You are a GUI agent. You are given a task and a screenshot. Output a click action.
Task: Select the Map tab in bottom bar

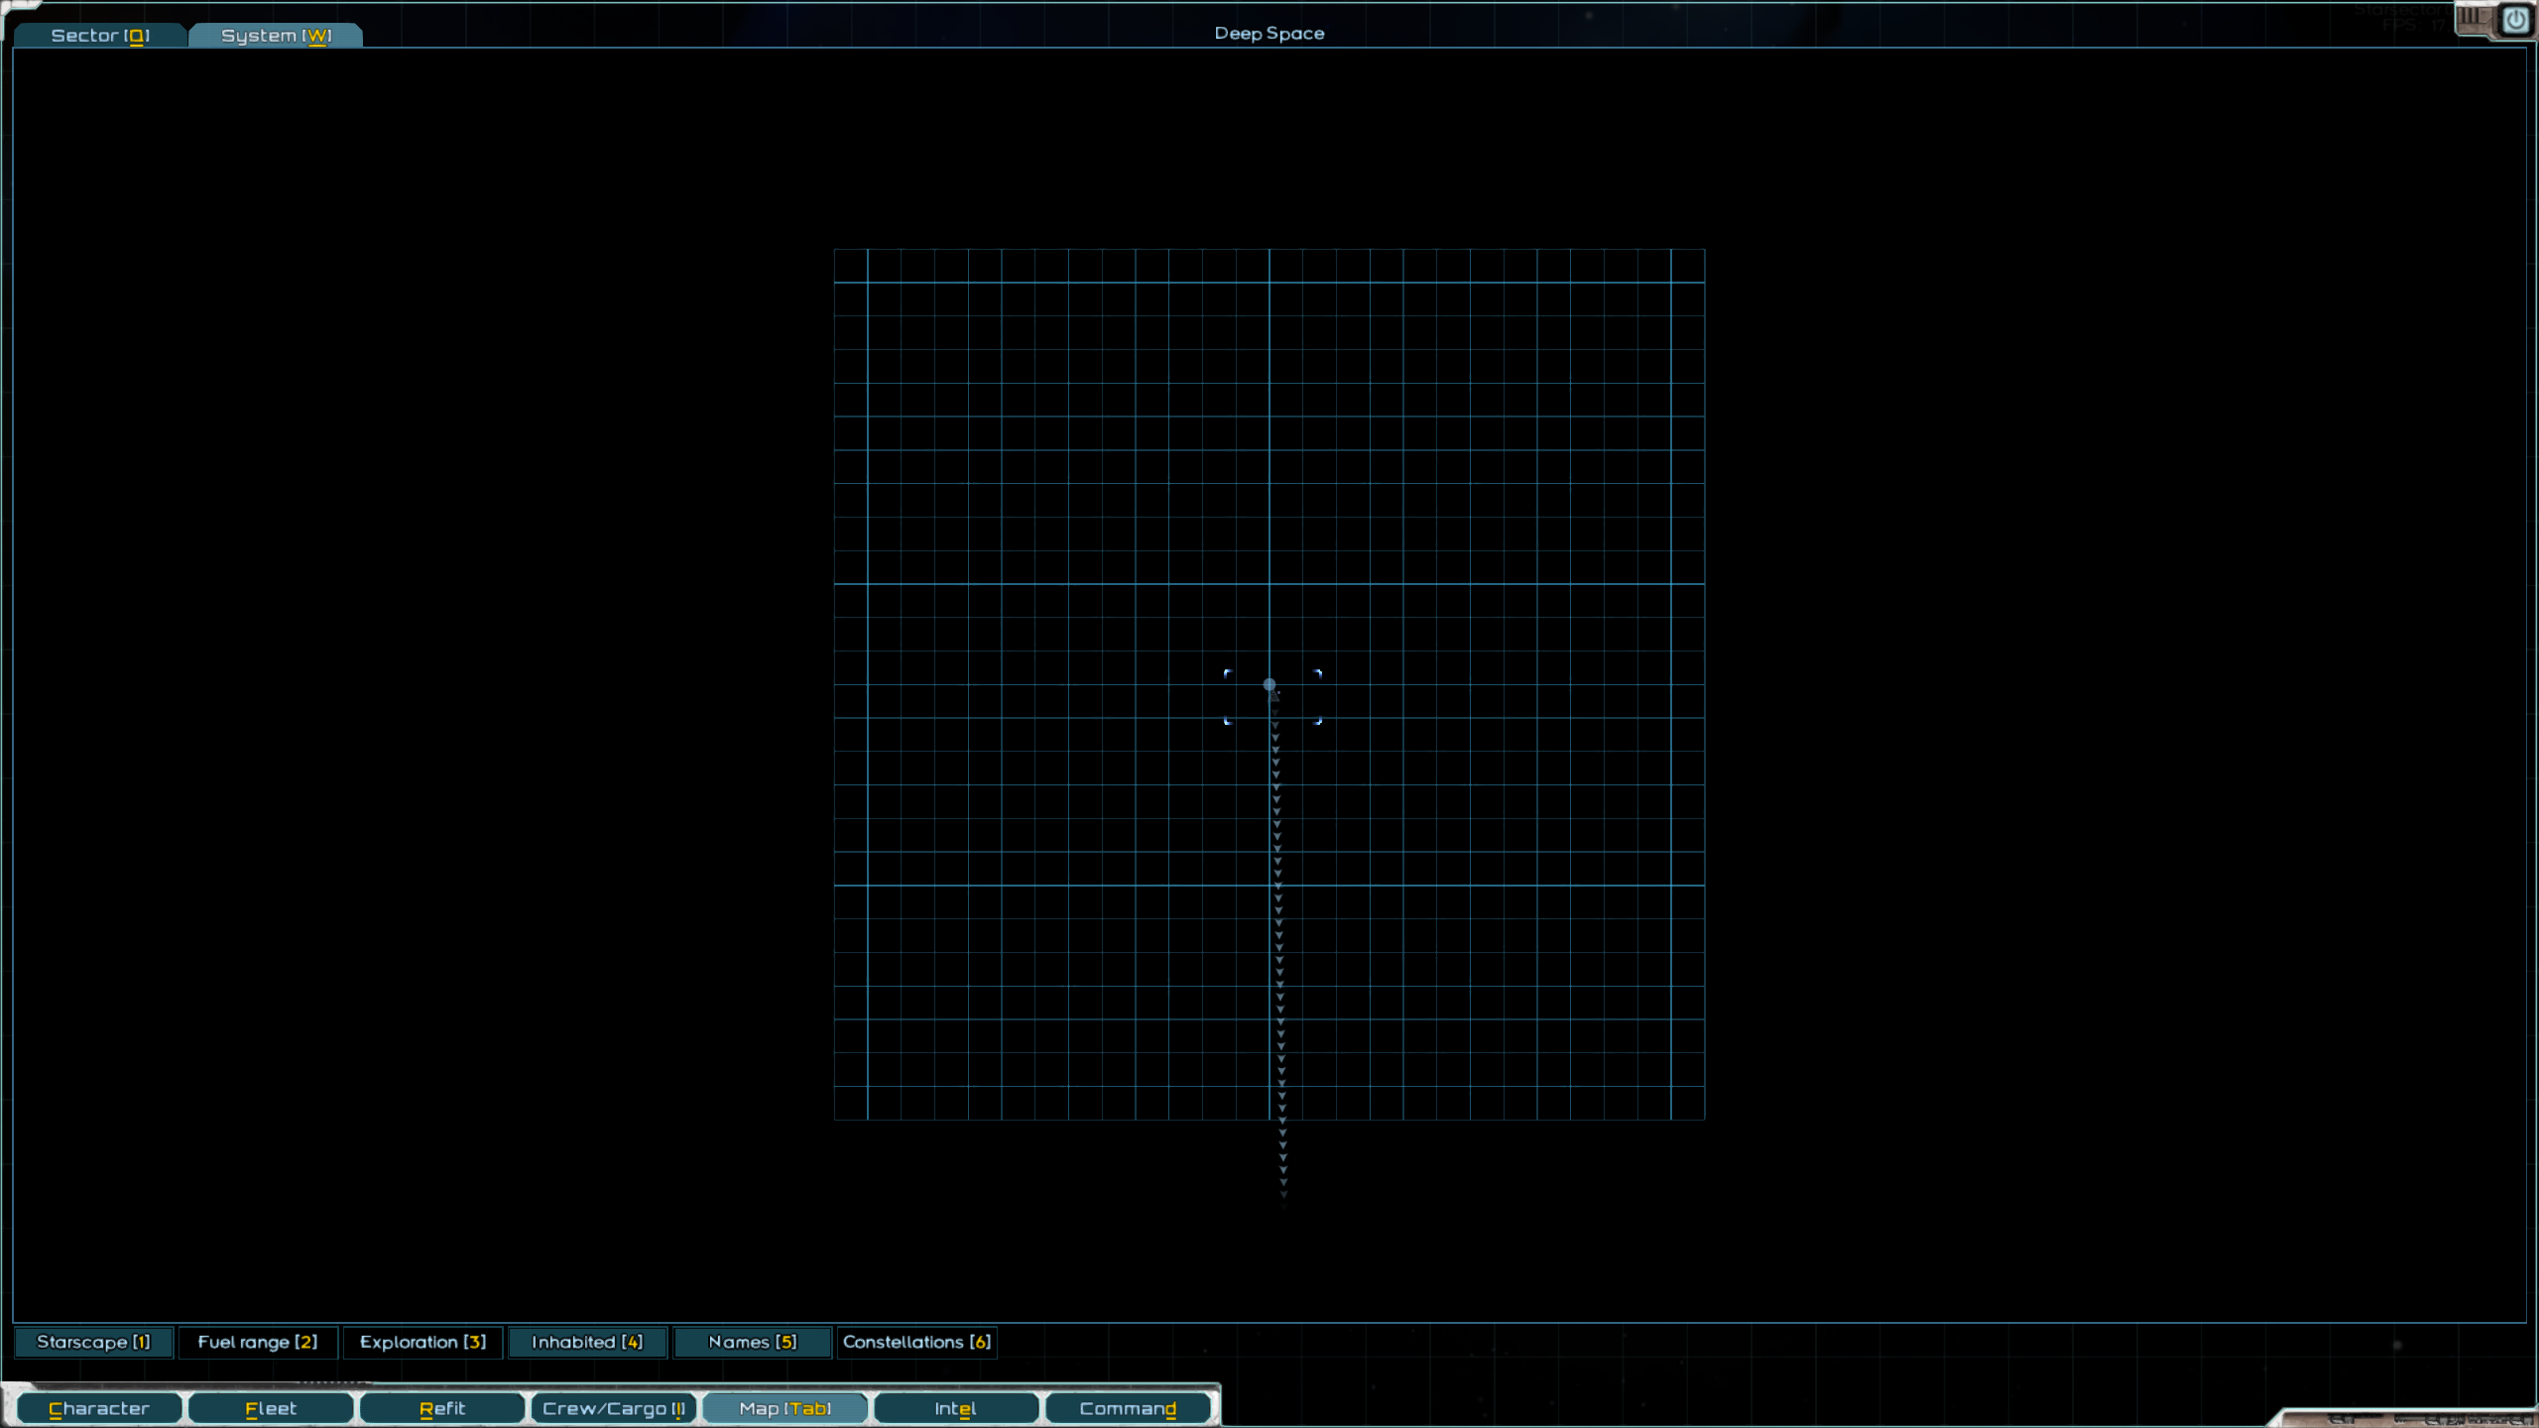click(785, 1408)
